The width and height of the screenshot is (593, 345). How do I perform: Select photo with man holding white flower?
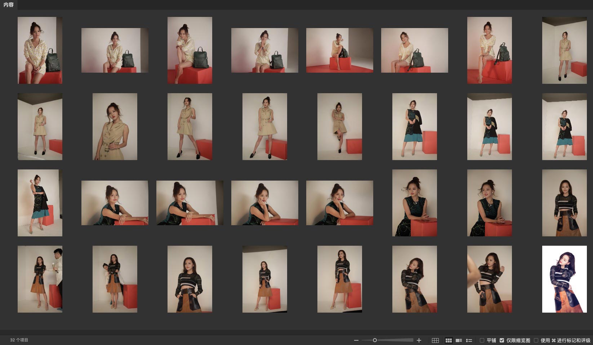tap(40, 279)
